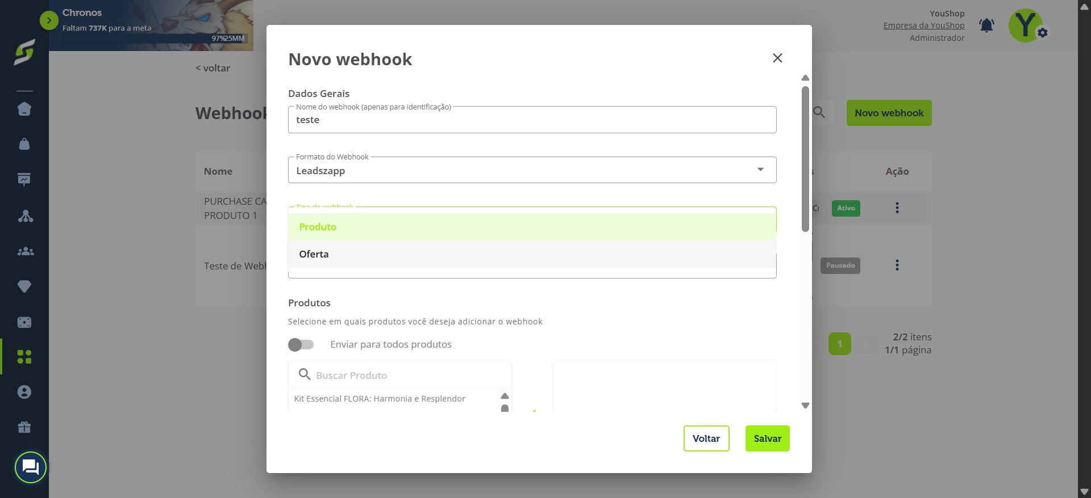Image resolution: width=1091 pixels, height=498 pixels.
Task: Open the chat support bubble
Action: 30,467
